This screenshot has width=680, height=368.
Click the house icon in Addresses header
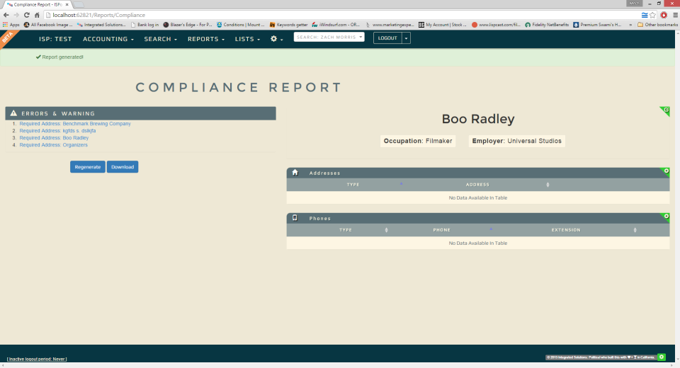(x=295, y=173)
